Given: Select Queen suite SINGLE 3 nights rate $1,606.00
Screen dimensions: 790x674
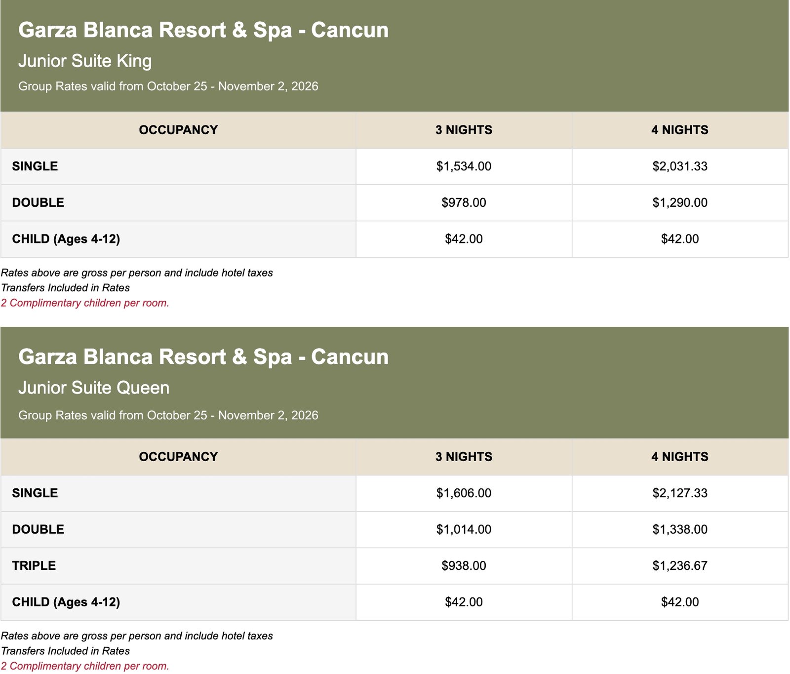Looking at the screenshot, I should point(464,493).
